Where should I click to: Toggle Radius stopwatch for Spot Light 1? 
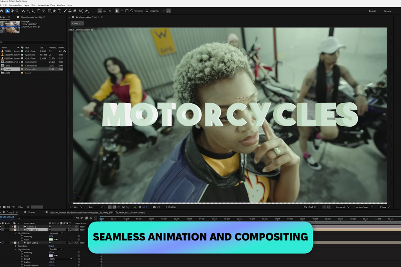(22, 262)
